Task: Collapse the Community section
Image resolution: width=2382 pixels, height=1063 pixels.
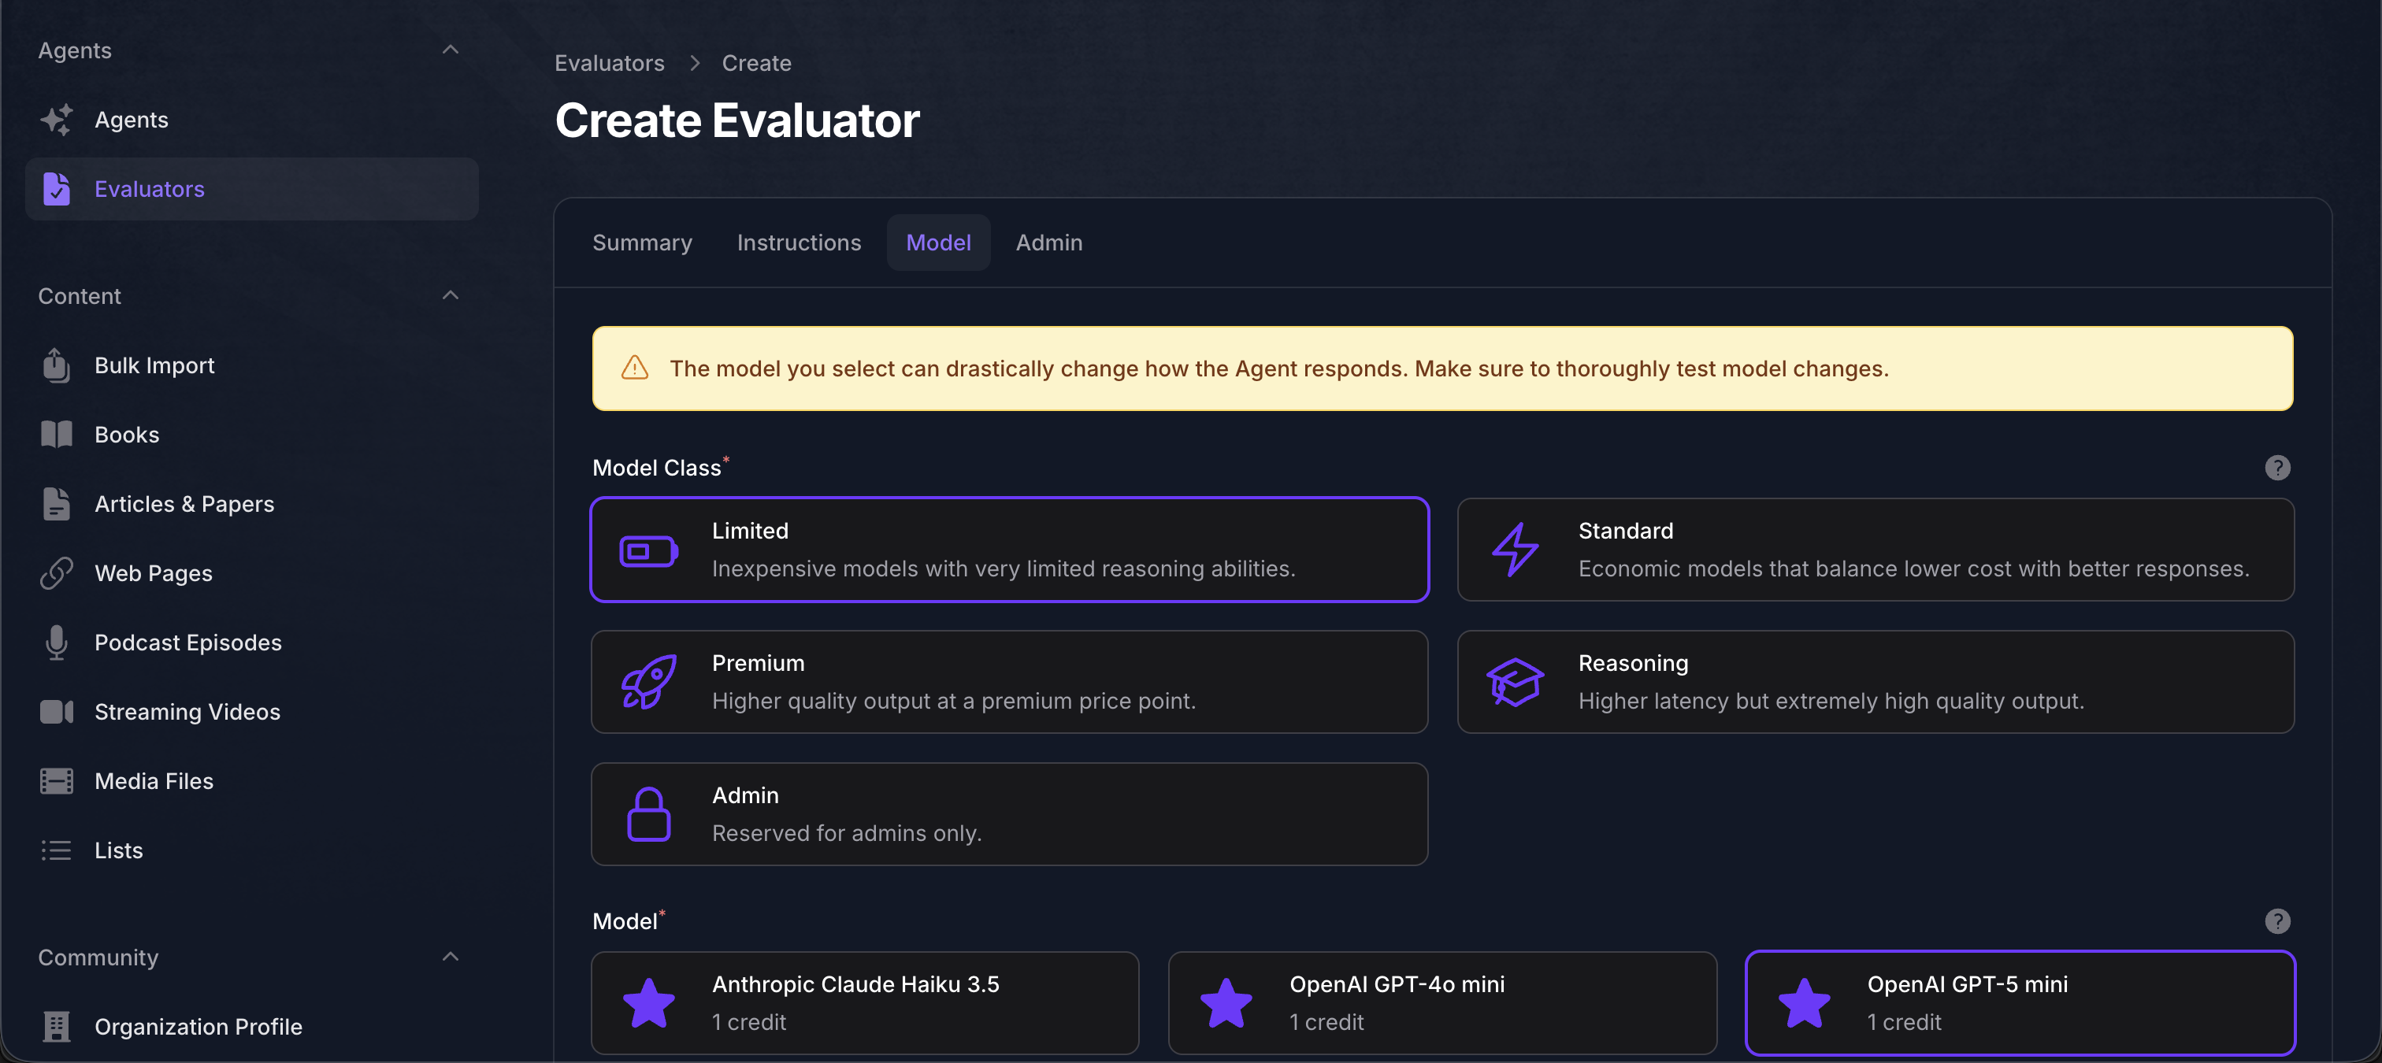Action: click(x=450, y=957)
